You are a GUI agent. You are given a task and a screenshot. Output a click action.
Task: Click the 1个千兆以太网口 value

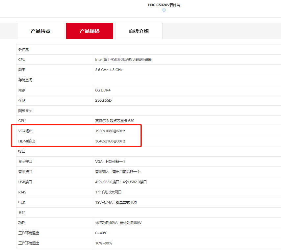(108, 192)
